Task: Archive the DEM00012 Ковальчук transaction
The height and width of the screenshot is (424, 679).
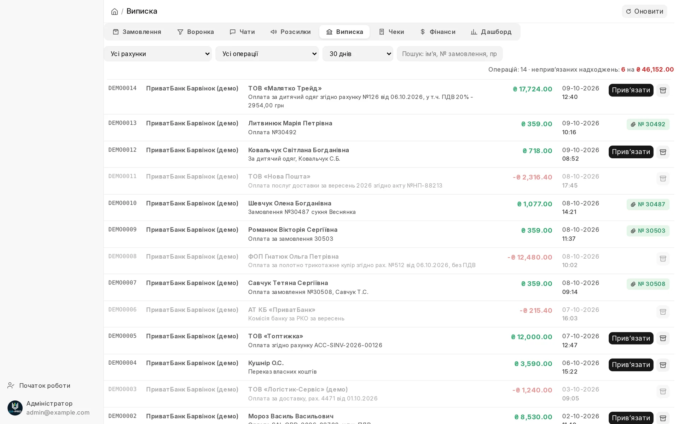Action: [x=663, y=152]
